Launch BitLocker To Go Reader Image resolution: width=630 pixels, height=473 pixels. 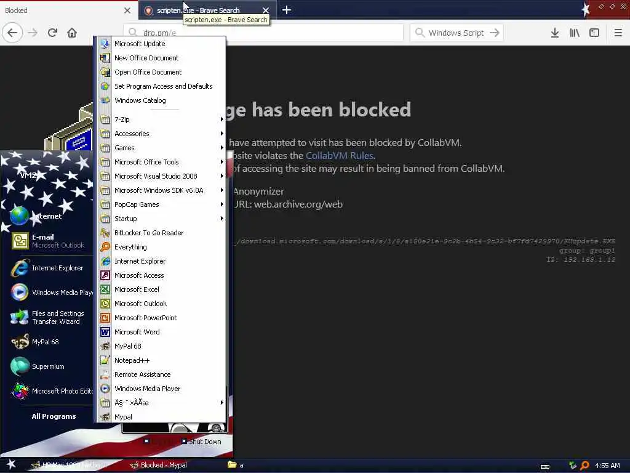pyautogui.click(x=162, y=233)
